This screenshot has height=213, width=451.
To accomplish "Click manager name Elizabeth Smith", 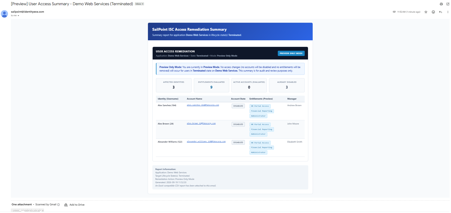I will click(x=295, y=142).
